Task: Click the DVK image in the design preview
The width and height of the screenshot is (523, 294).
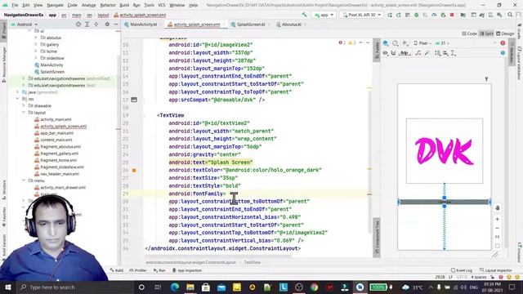Action: [445, 150]
